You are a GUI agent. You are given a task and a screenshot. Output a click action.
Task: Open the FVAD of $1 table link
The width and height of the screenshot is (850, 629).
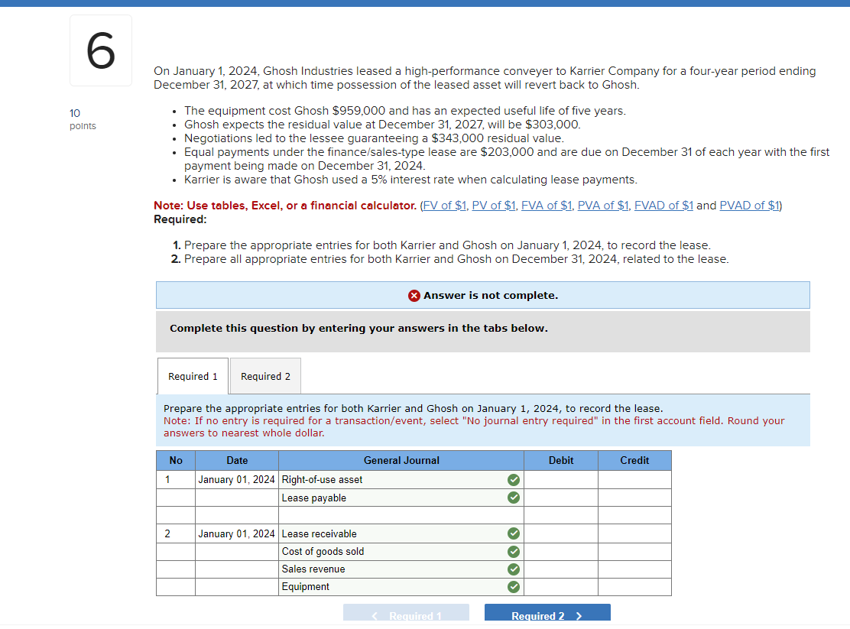663,205
